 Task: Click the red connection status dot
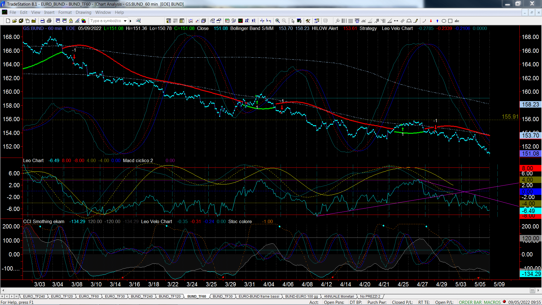pos(504,302)
